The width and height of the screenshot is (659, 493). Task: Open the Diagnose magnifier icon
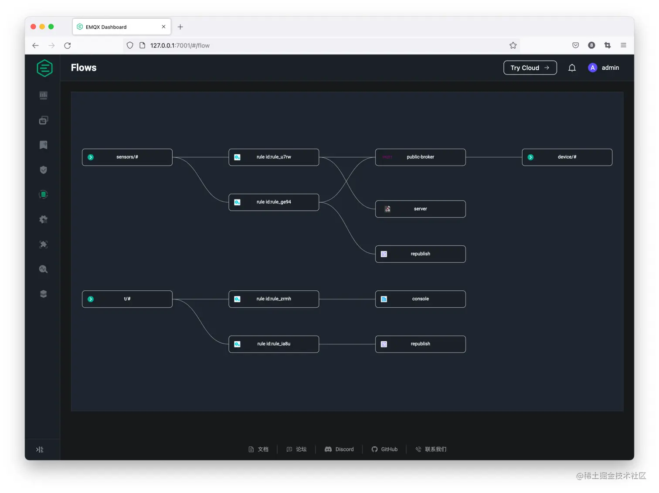(x=43, y=269)
